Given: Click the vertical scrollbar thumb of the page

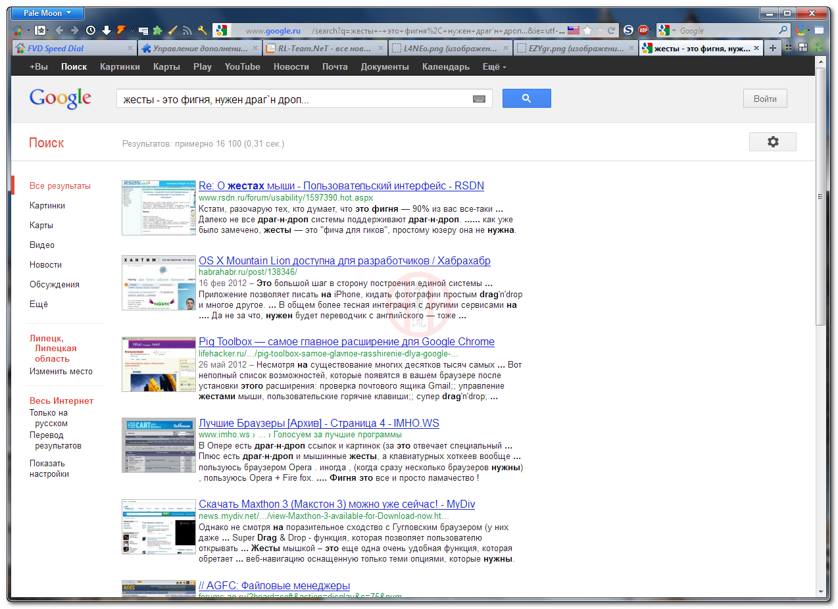Looking at the screenshot, I should pos(820,196).
